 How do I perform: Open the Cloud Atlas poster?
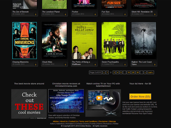pos(54,40)
